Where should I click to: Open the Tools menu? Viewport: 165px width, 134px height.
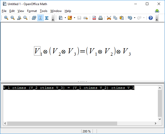(x=43, y=11)
